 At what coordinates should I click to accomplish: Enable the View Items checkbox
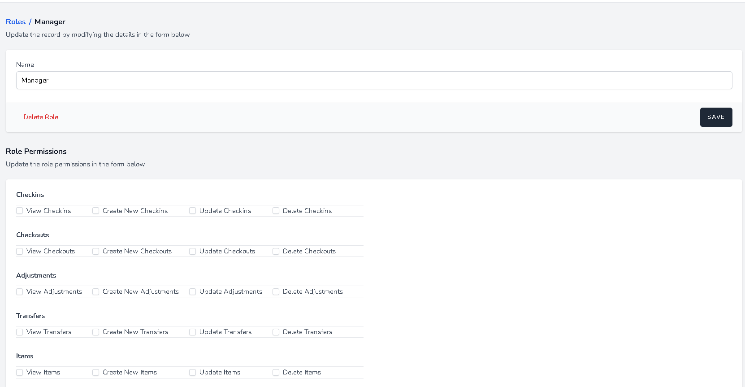pyautogui.click(x=20, y=372)
